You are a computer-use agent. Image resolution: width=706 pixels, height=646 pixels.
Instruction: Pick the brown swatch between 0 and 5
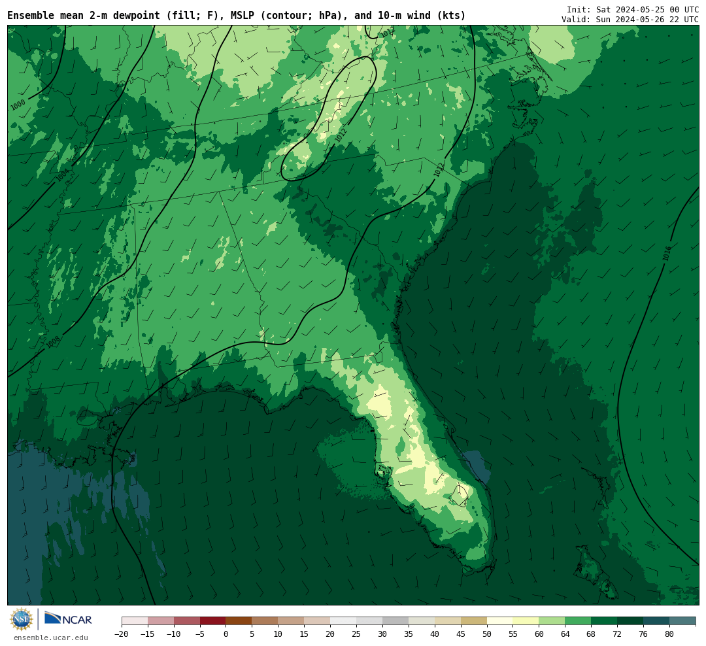pos(239,621)
